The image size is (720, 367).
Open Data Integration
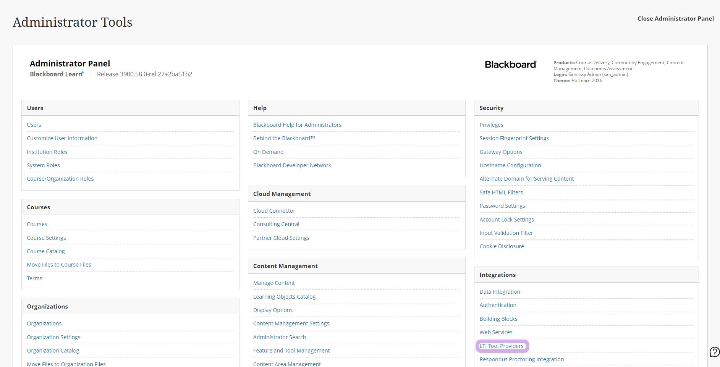[x=500, y=292]
